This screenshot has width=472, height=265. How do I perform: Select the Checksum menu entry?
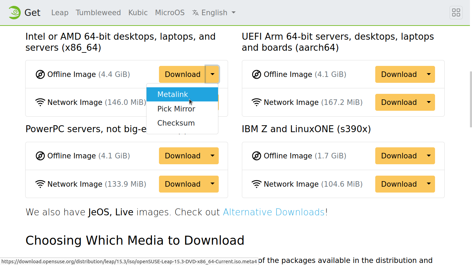coord(176,123)
